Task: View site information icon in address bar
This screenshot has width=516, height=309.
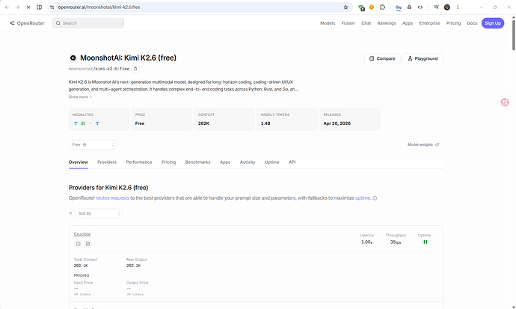Action: 52,7
